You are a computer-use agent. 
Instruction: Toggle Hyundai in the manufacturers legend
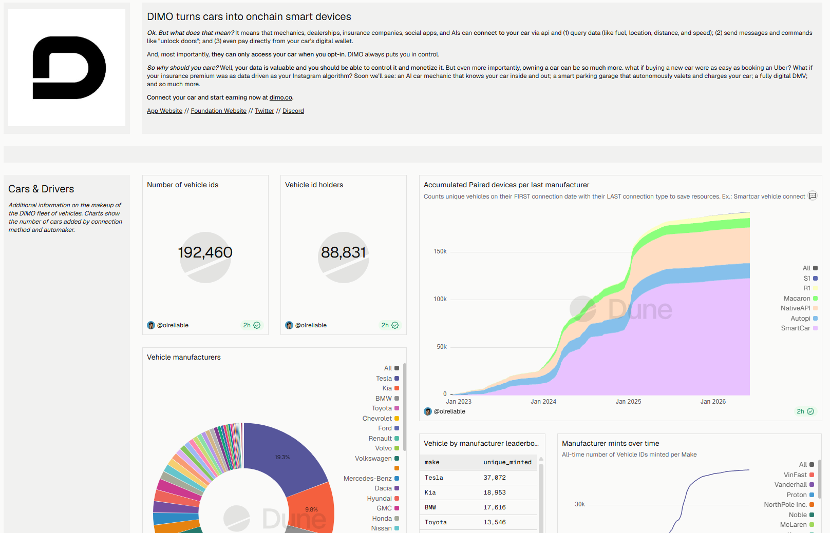(x=383, y=499)
